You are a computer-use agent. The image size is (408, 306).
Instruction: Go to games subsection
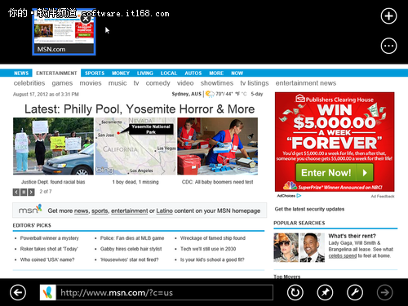point(62,83)
